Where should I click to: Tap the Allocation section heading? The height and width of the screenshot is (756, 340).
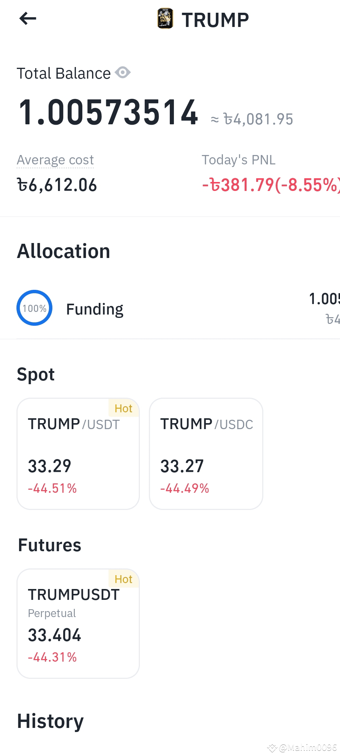pyautogui.click(x=64, y=251)
